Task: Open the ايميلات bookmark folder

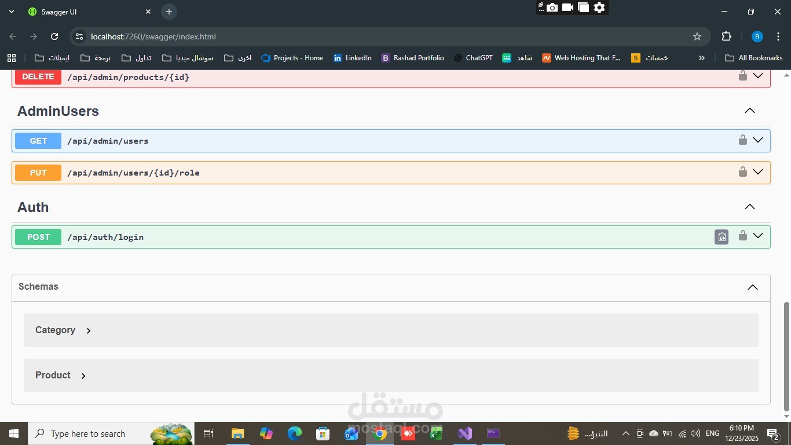Action: [53, 58]
